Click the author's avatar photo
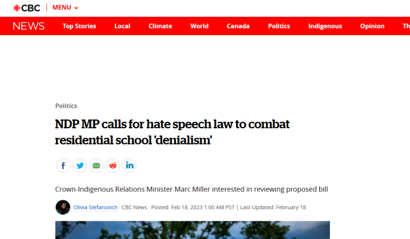Viewport: 410px width, 239px height. (63, 207)
